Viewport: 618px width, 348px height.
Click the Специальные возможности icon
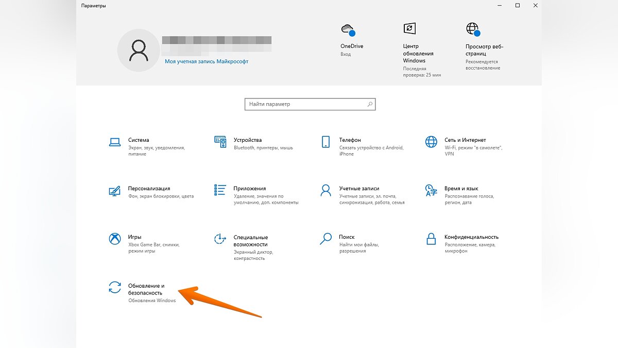coord(220,239)
